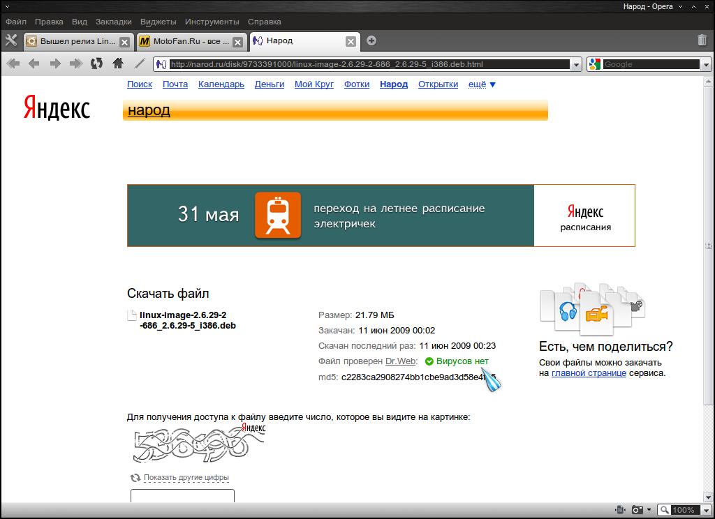Click the captcha image
Screen dimensions: 715x519
click(199, 443)
